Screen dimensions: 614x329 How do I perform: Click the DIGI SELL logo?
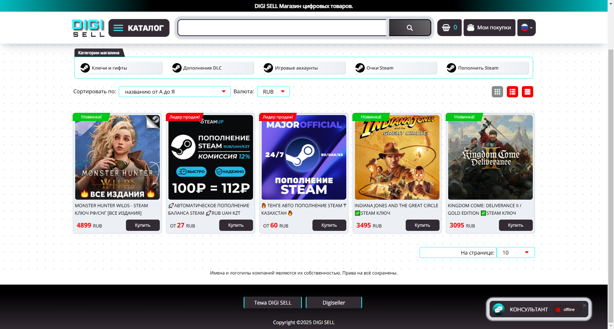pos(88,28)
